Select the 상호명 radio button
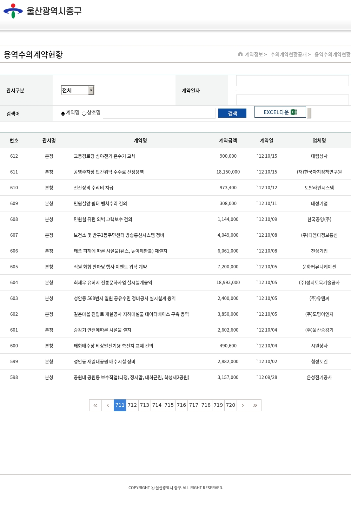Viewport: 351px width, 510px height. (x=84, y=113)
